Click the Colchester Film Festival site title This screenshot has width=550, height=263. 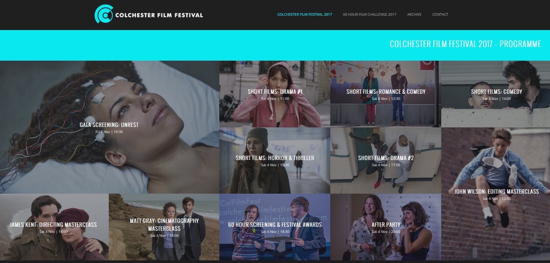[159, 15]
